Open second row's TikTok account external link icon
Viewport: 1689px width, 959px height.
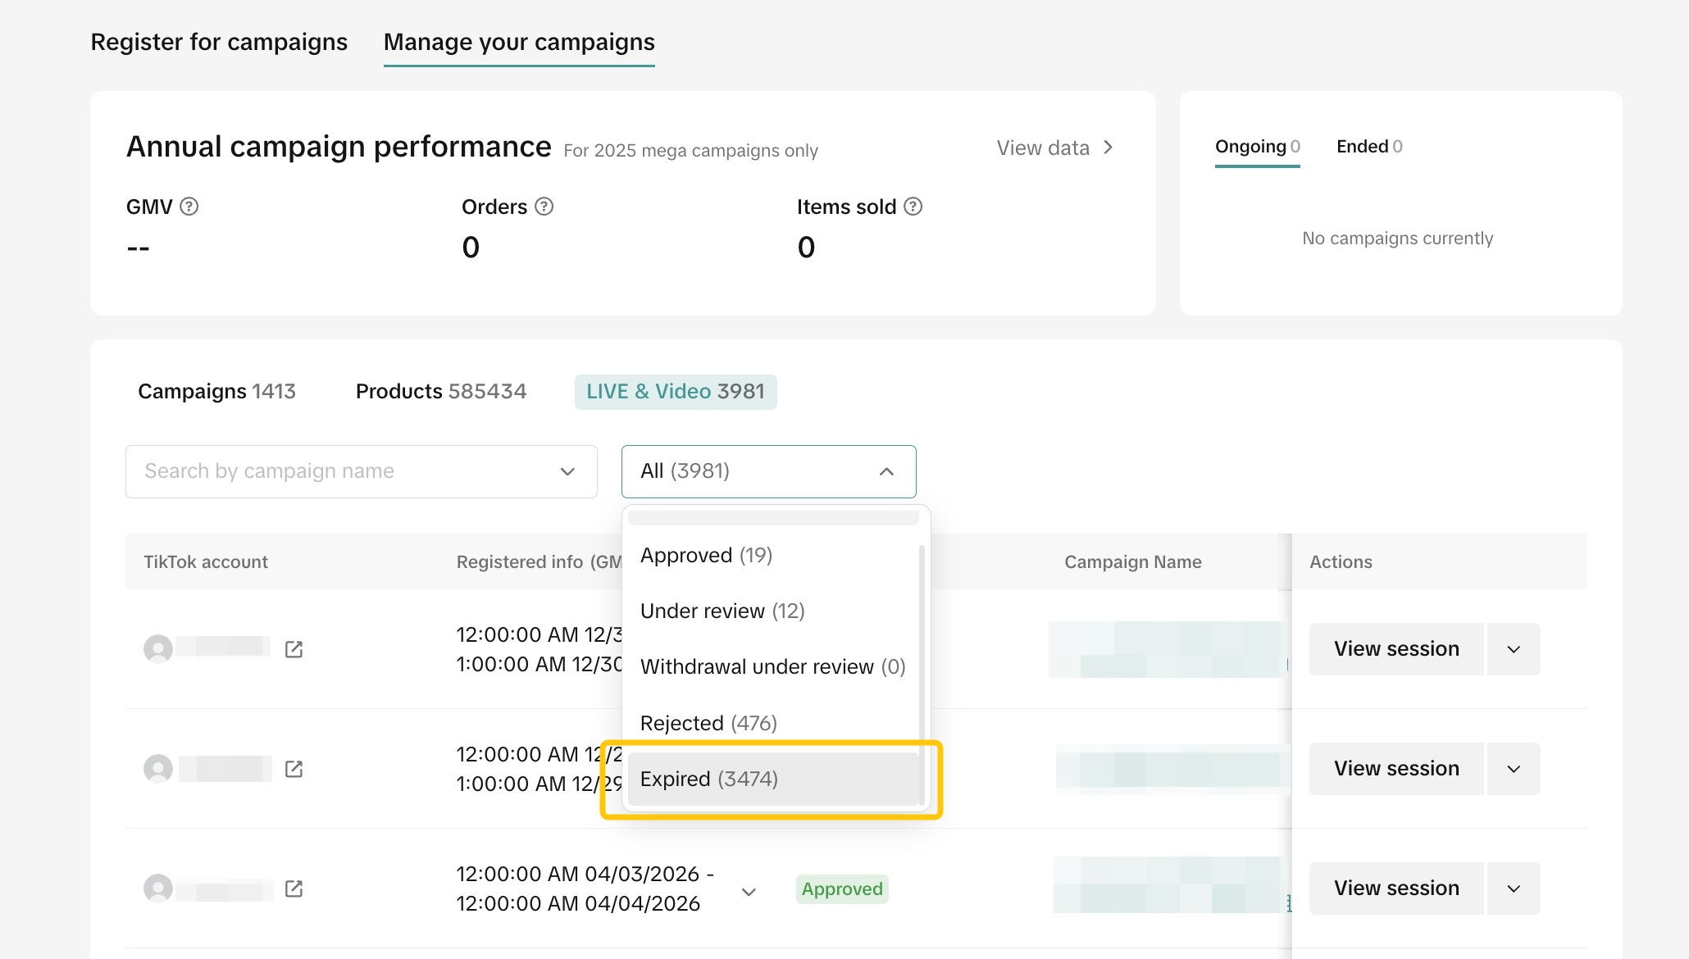(294, 769)
